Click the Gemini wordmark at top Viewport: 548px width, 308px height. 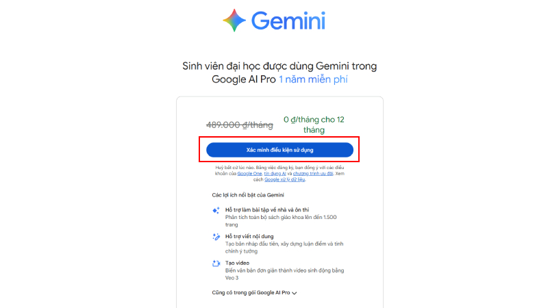pyautogui.click(x=288, y=21)
